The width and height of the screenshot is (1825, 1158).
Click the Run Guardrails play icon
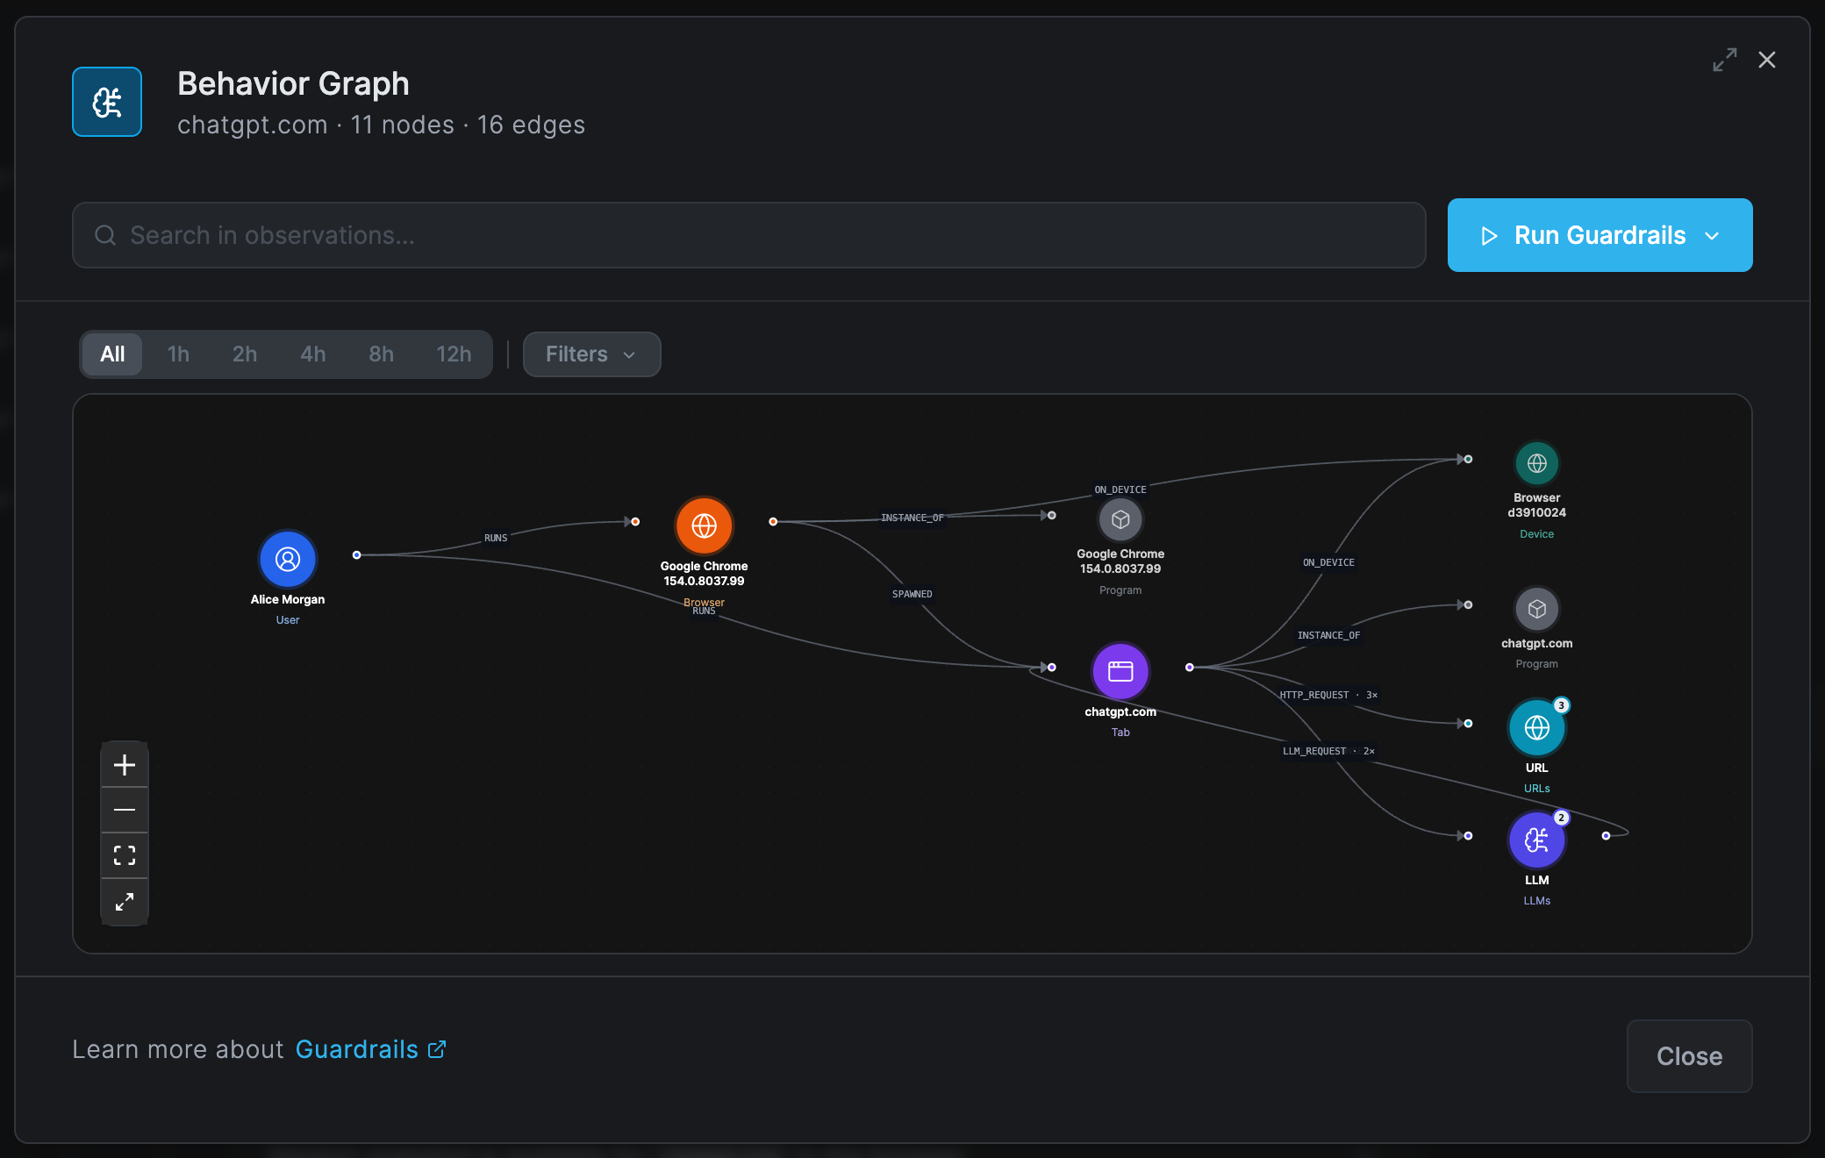(x=1489, y=236)
